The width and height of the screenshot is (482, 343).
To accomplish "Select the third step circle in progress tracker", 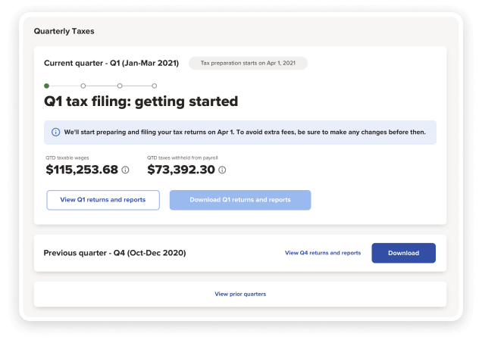I will (x=119, y=86).
